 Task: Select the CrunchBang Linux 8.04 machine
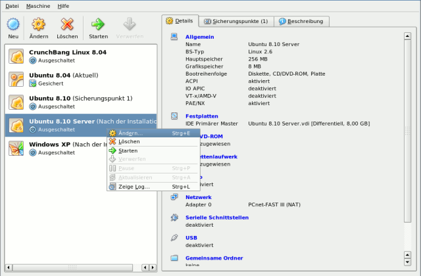click(x=81, y=56)
